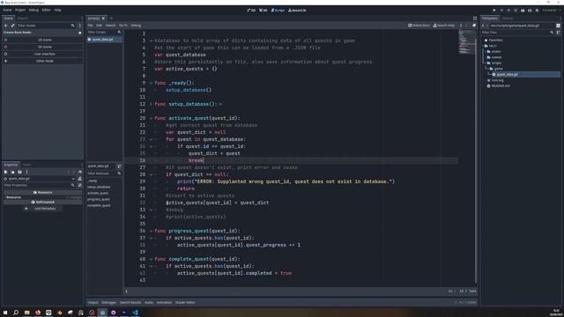Click the code minimap
This screenshot has width=564, height=317.
[467, 42]
